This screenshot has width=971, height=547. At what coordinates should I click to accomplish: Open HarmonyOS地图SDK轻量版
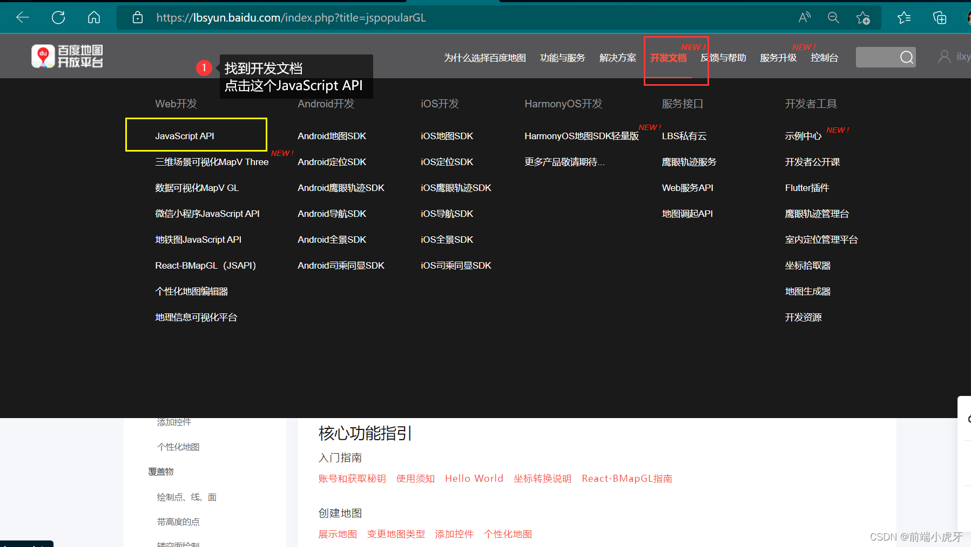582,136
